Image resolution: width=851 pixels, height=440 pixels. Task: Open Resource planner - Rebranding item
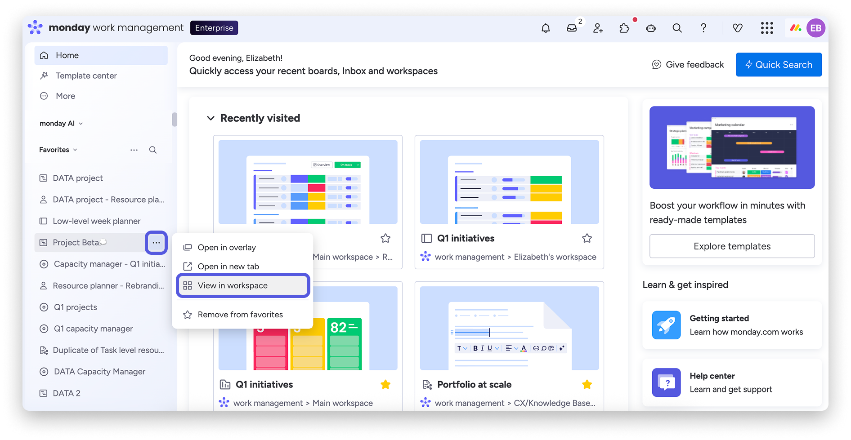click(x=101, y=286)
